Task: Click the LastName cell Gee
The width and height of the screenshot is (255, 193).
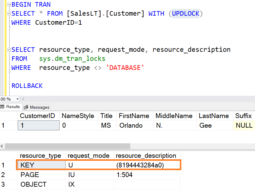Action: 215,126
